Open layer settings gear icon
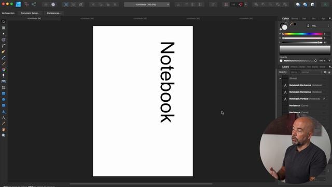The image size is (332, 187). pos(325,72)
